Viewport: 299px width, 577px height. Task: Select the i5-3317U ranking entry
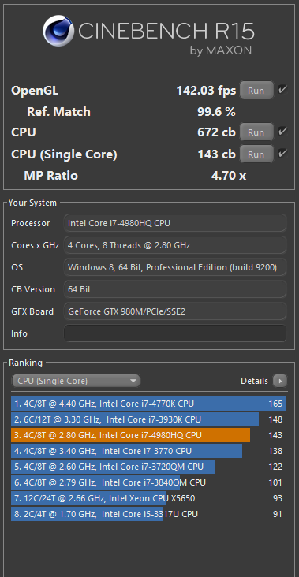point(149,514)
